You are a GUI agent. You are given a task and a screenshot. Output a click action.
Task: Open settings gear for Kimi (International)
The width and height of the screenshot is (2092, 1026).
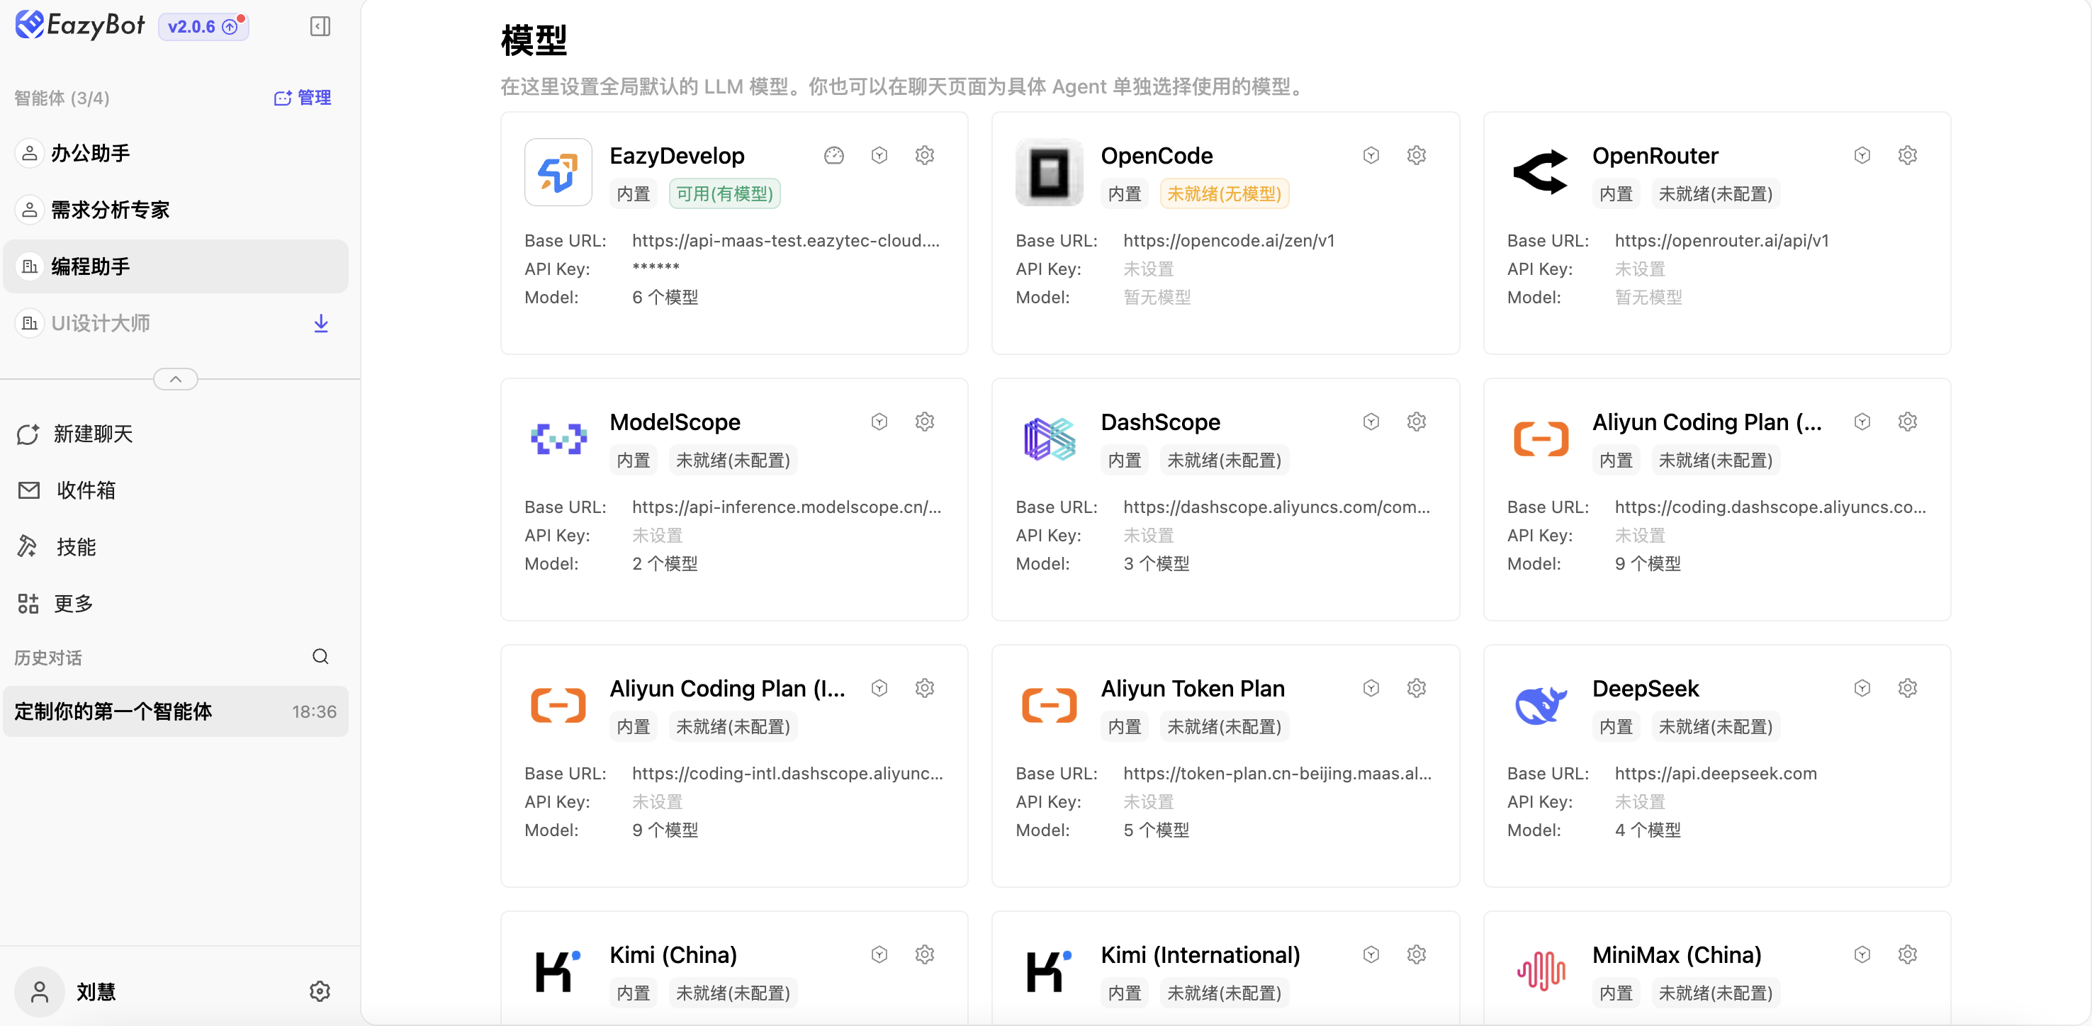click(1417, 954)
